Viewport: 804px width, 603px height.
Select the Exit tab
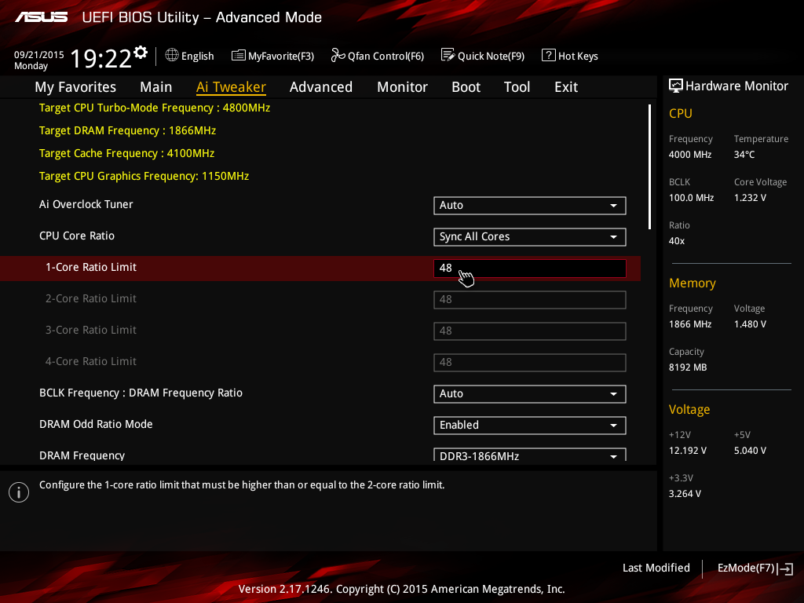tap(566, 87)
